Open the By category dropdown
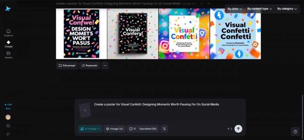 (287, 9)
